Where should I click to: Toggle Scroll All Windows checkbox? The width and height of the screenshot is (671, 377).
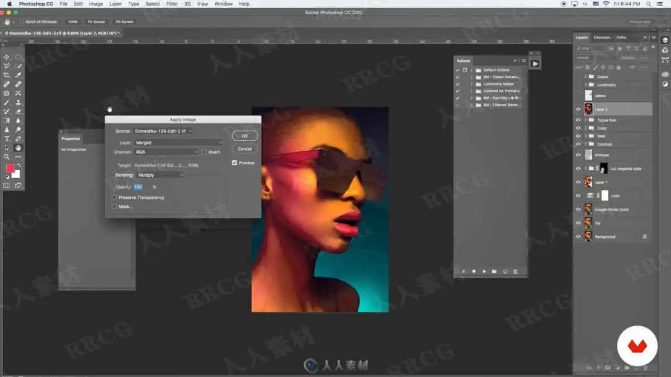tap(22, 22)
